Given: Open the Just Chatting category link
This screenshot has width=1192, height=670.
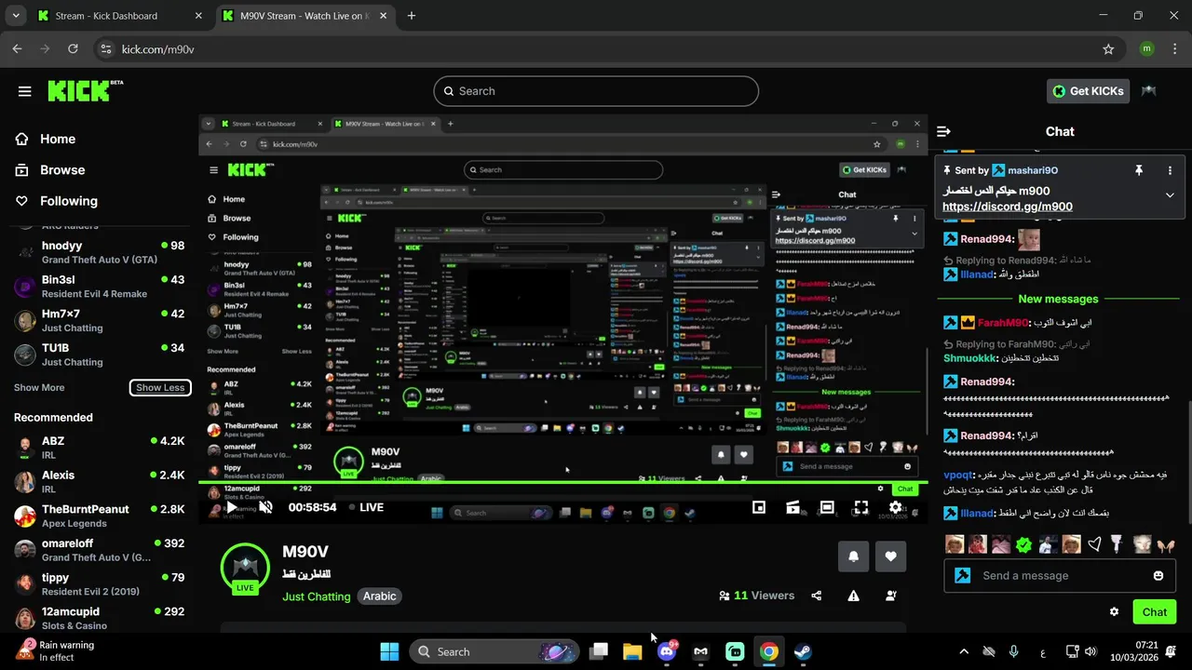Looking at the screenshot, I should [x=317, y=596].
